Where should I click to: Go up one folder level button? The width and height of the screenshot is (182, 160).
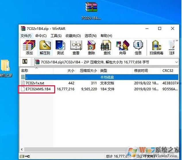(25, 62)
